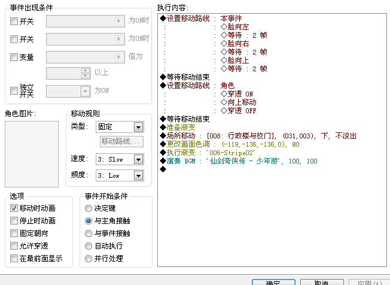Screen dimensions: 390x285
Task: Open first 开关 switch selector field
Action: (x=86, y=21)
